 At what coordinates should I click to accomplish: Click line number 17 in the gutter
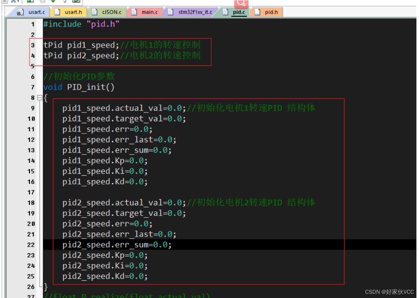tap(31, 192)
